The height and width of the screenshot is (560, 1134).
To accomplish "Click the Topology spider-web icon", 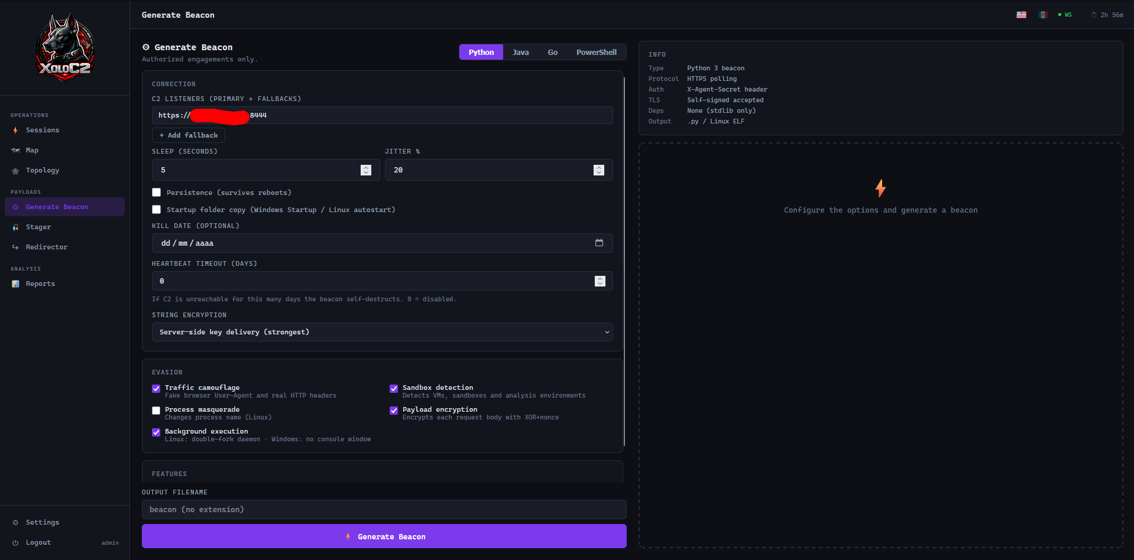I will coord(15,170).
